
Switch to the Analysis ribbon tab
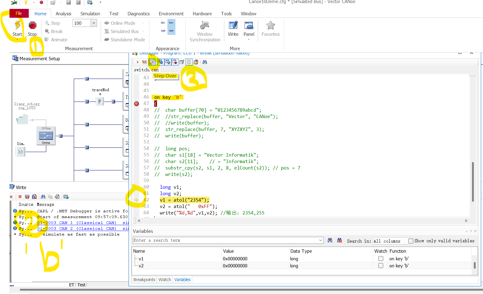63,14
